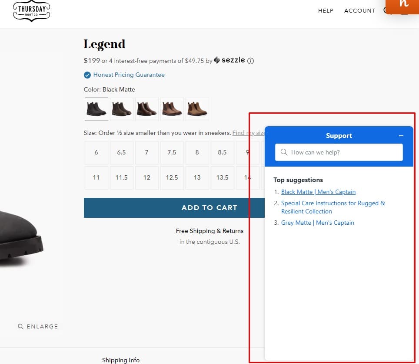Click the Top suggestions heading
The image size is (419, 364).
298,180
